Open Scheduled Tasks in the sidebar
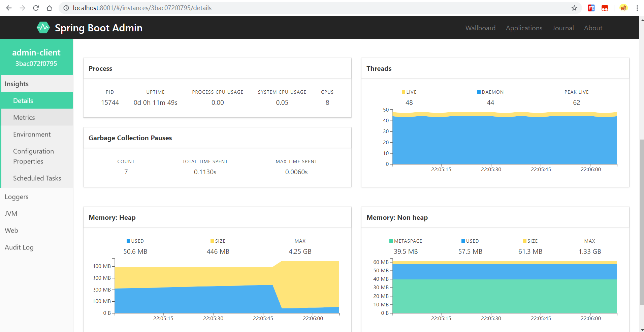 point(37,178)
